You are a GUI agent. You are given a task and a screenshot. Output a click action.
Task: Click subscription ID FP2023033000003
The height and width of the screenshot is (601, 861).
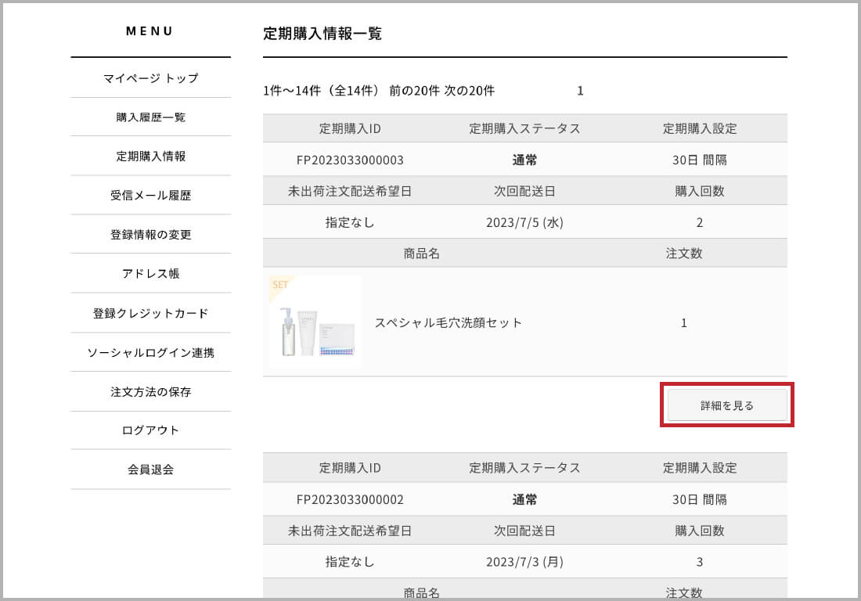point(350,160)
